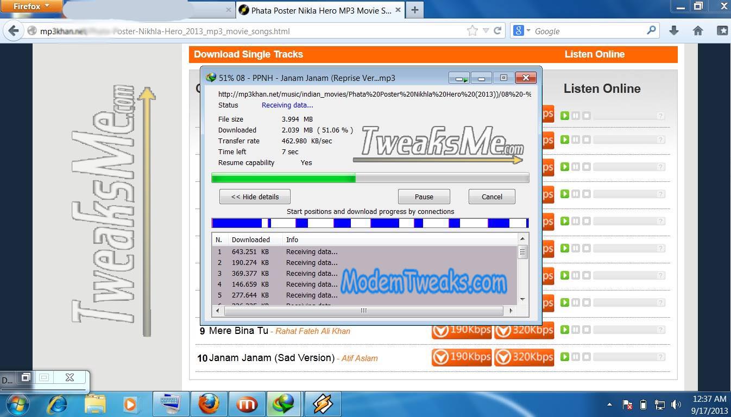
Task: Reload the current page
Action: tap(497, 31)
